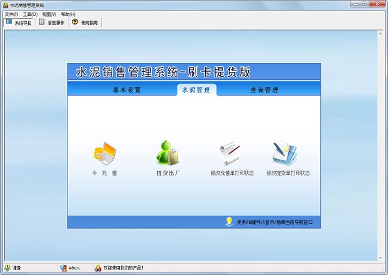Image resolution: width=388 pixels, height=275 pixels.
Task: Click the 系统导航 toolbar button
Action: pos(19,23)
